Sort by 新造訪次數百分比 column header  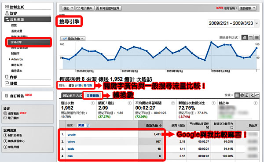(x=223, y=126)
